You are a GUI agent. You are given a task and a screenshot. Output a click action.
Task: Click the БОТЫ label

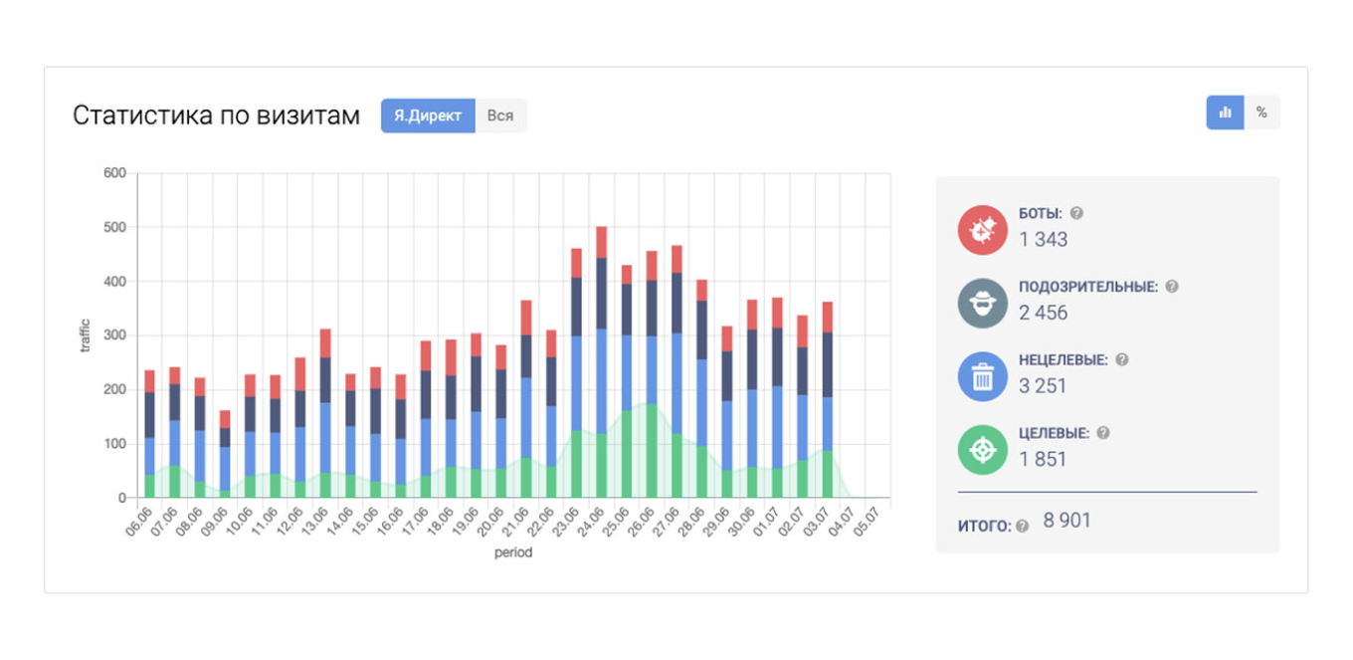pyautogui.click(x=1041, y=213)
